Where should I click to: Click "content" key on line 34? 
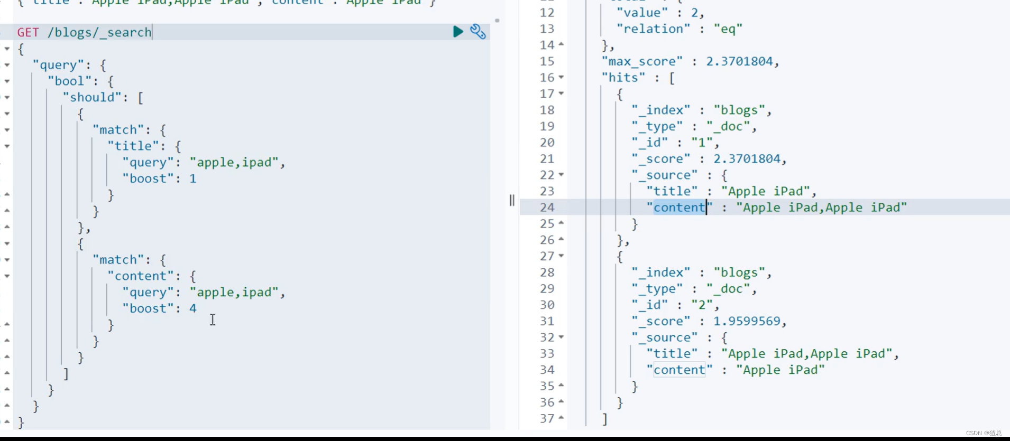pos(680,370)
